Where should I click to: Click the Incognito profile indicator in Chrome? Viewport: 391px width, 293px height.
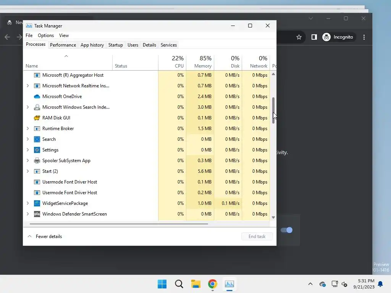338,37
